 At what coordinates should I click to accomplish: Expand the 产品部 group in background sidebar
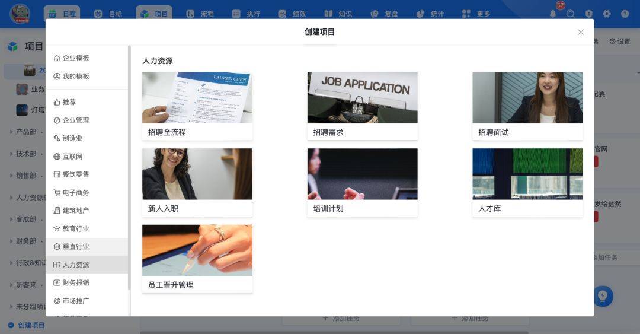pyautogui.click(x=11, y=132)
